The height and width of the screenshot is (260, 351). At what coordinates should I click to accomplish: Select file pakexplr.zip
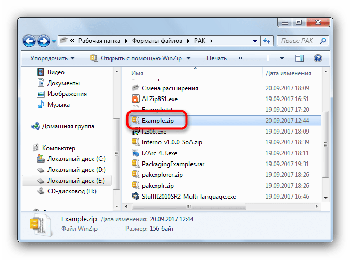[x=158, y=186]
